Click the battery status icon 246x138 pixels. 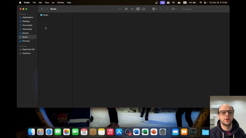click(x=193, y=3)
